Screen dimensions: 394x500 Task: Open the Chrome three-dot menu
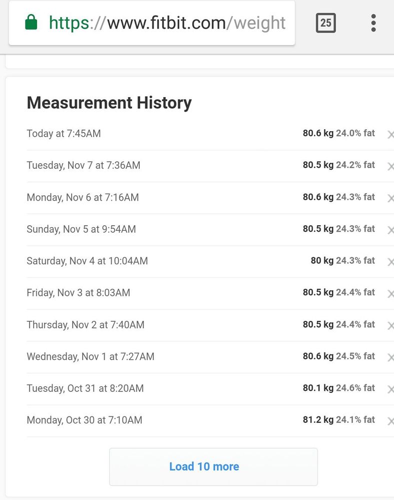(x=373, y=23)
